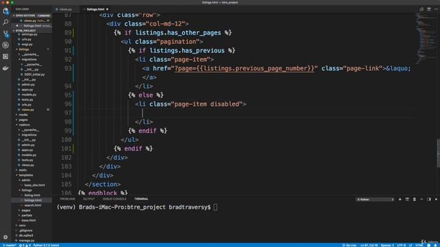Click the master git branch indicator

9,246
